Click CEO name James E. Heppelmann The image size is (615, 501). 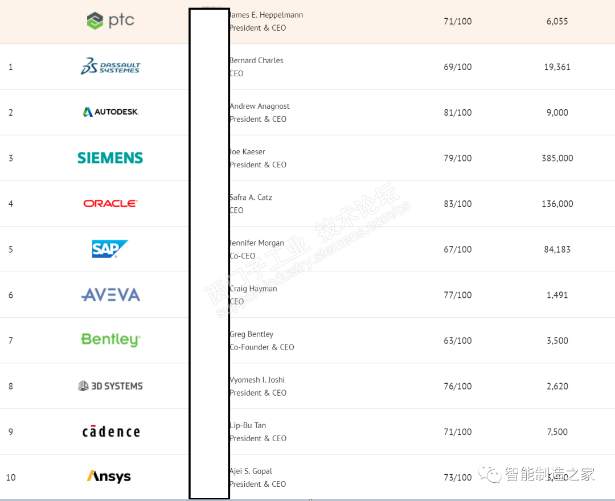pos(266,15)
